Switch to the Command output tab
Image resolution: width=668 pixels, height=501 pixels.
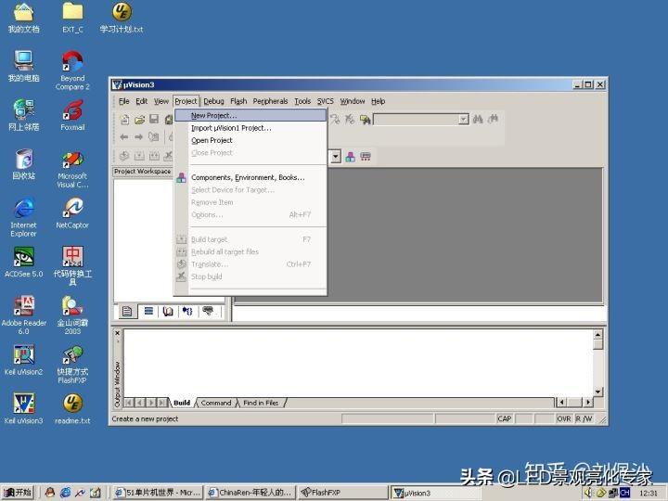point(216,403)
